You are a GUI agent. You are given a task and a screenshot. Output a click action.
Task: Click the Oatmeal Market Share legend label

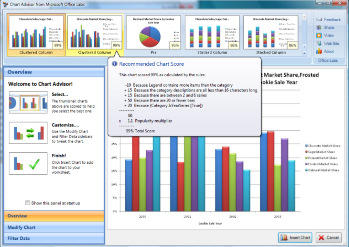click(324, 170)
